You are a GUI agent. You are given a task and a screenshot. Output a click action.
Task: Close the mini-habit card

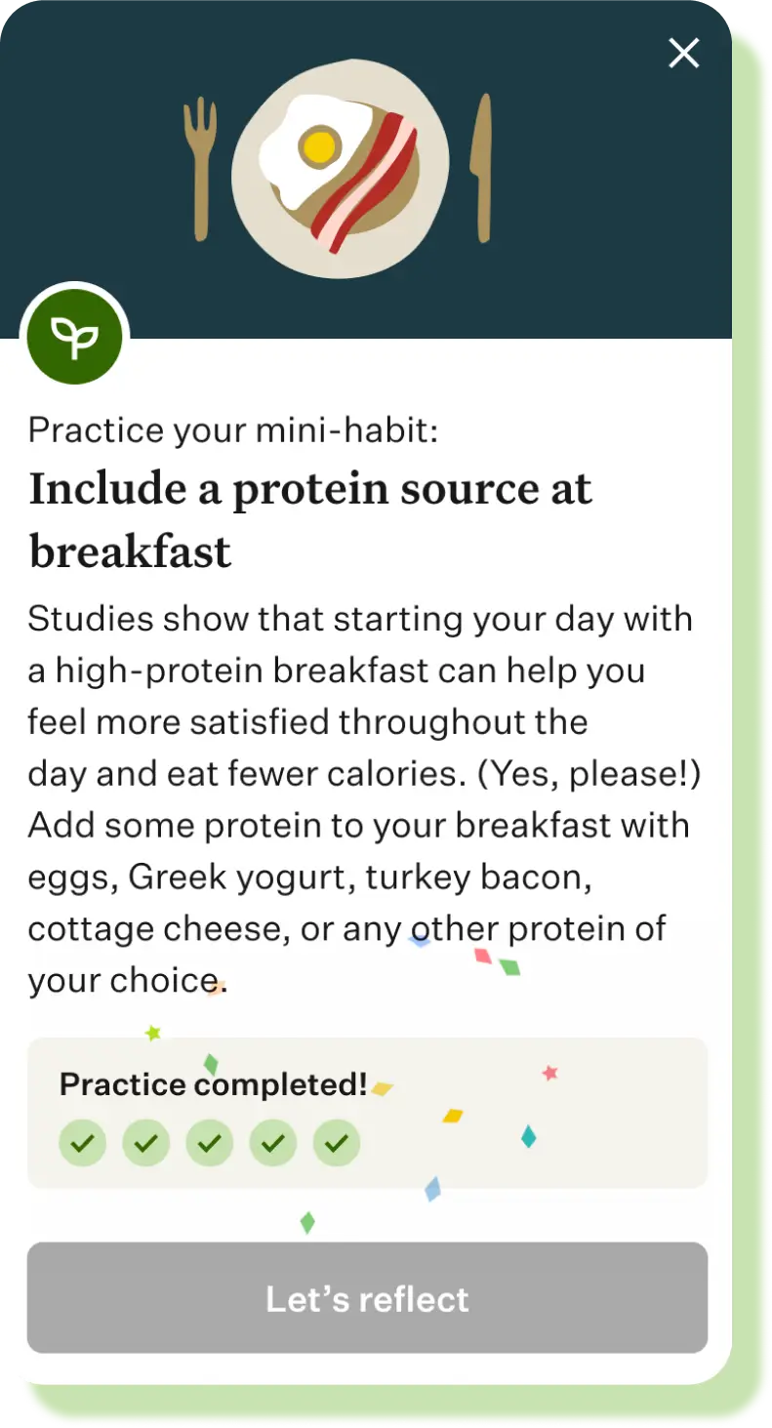click(683, 53)
